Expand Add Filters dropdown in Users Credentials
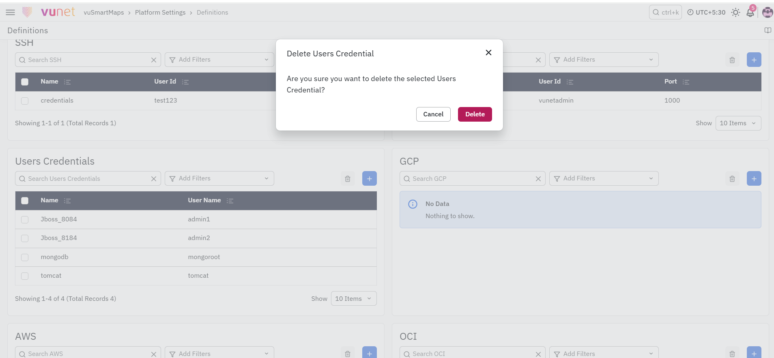The image size is (774, 358). [219, 178]
